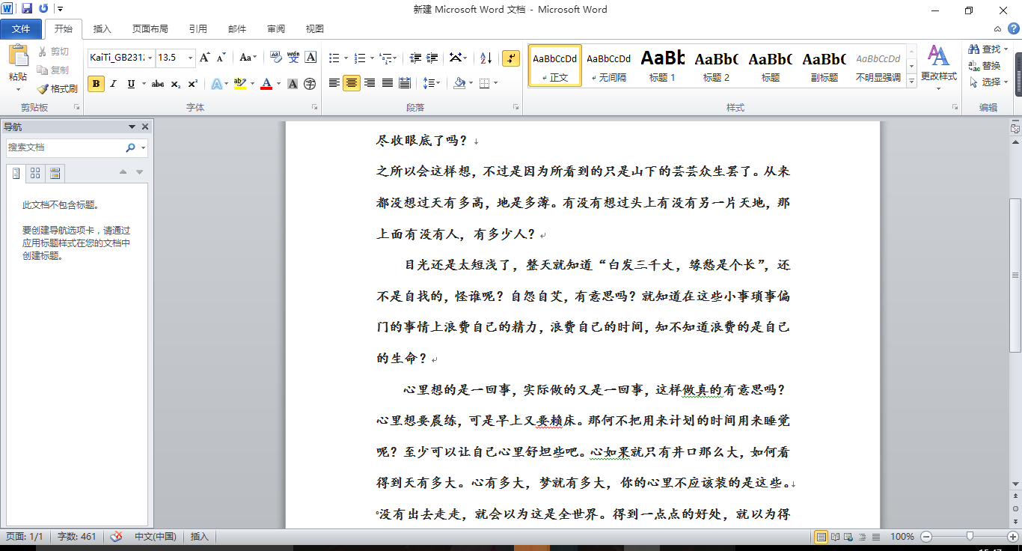Apply Heading 1 (标题 1) style

[662, 65]
